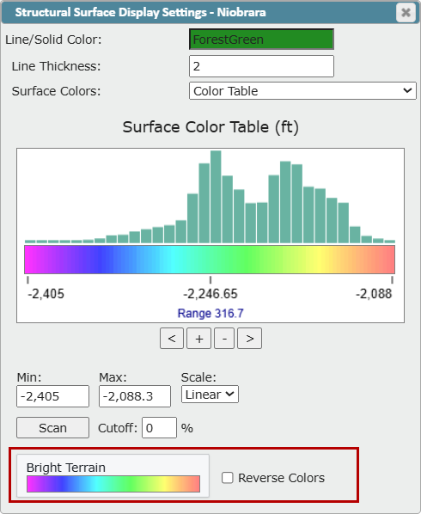Open the Scale Linear dropdown
The image size is (421, 514).
pyautogui.click(x=210, y=394)
